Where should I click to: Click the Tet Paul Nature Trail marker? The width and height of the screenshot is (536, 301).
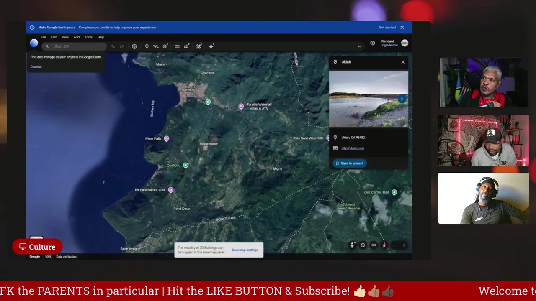point(170,190)
